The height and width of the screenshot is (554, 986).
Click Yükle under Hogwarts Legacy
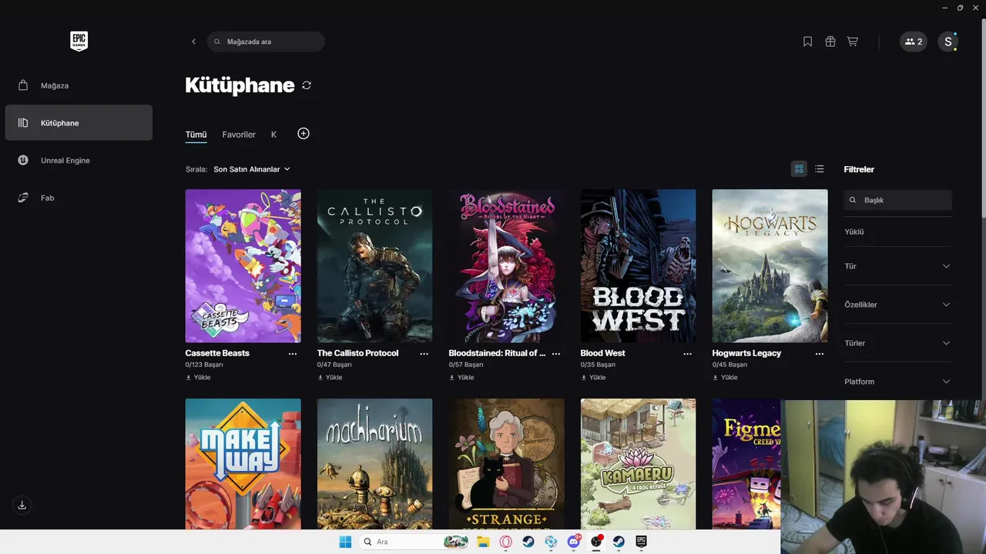(725, 378)
